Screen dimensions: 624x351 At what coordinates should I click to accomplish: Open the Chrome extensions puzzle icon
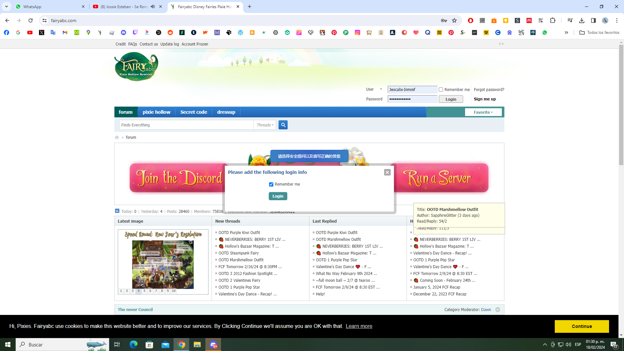552,20
